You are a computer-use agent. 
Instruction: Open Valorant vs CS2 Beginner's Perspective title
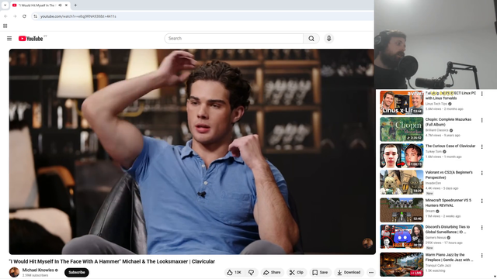coord(449,175)
